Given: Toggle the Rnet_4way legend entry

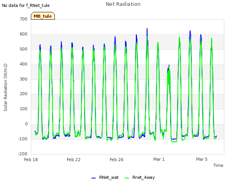Looking at the screenshot, I should tap(140, 177).
